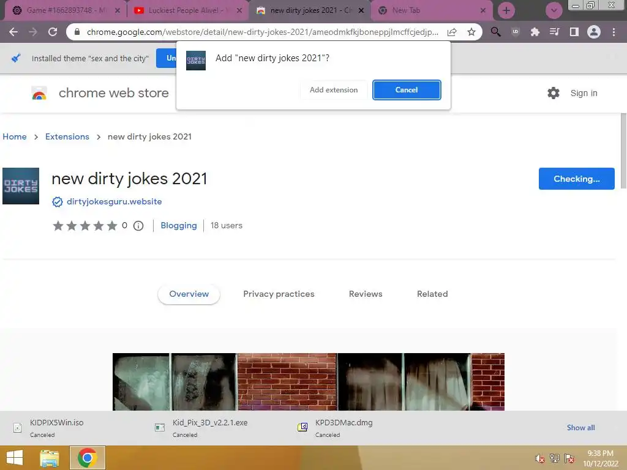Viewport: 627px width, 470px height.
Task: Click the taskbar clock showing 9:38 PM
Action: (601, 458)
